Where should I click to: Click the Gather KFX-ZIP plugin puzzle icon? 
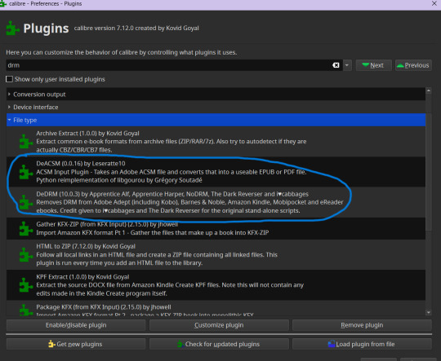25,228
